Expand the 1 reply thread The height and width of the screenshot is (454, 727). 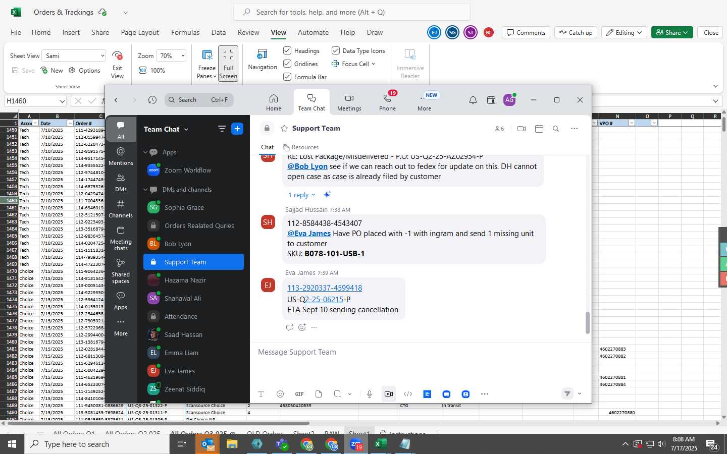click(301, 195)
